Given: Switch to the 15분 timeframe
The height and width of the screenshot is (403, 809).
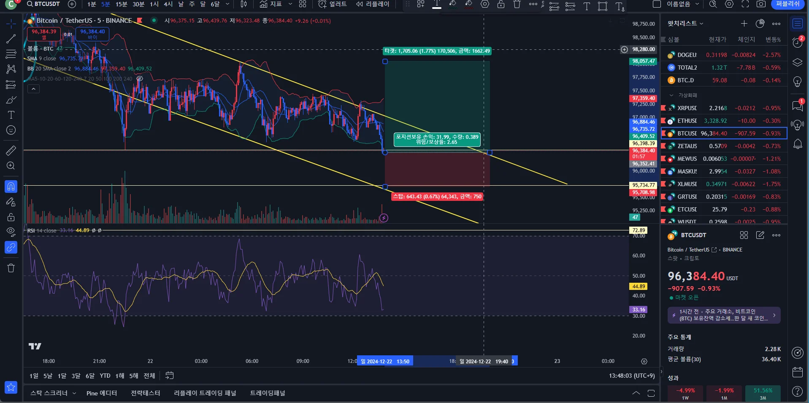Looking at the screenshot, I should (x=122, y=4).
